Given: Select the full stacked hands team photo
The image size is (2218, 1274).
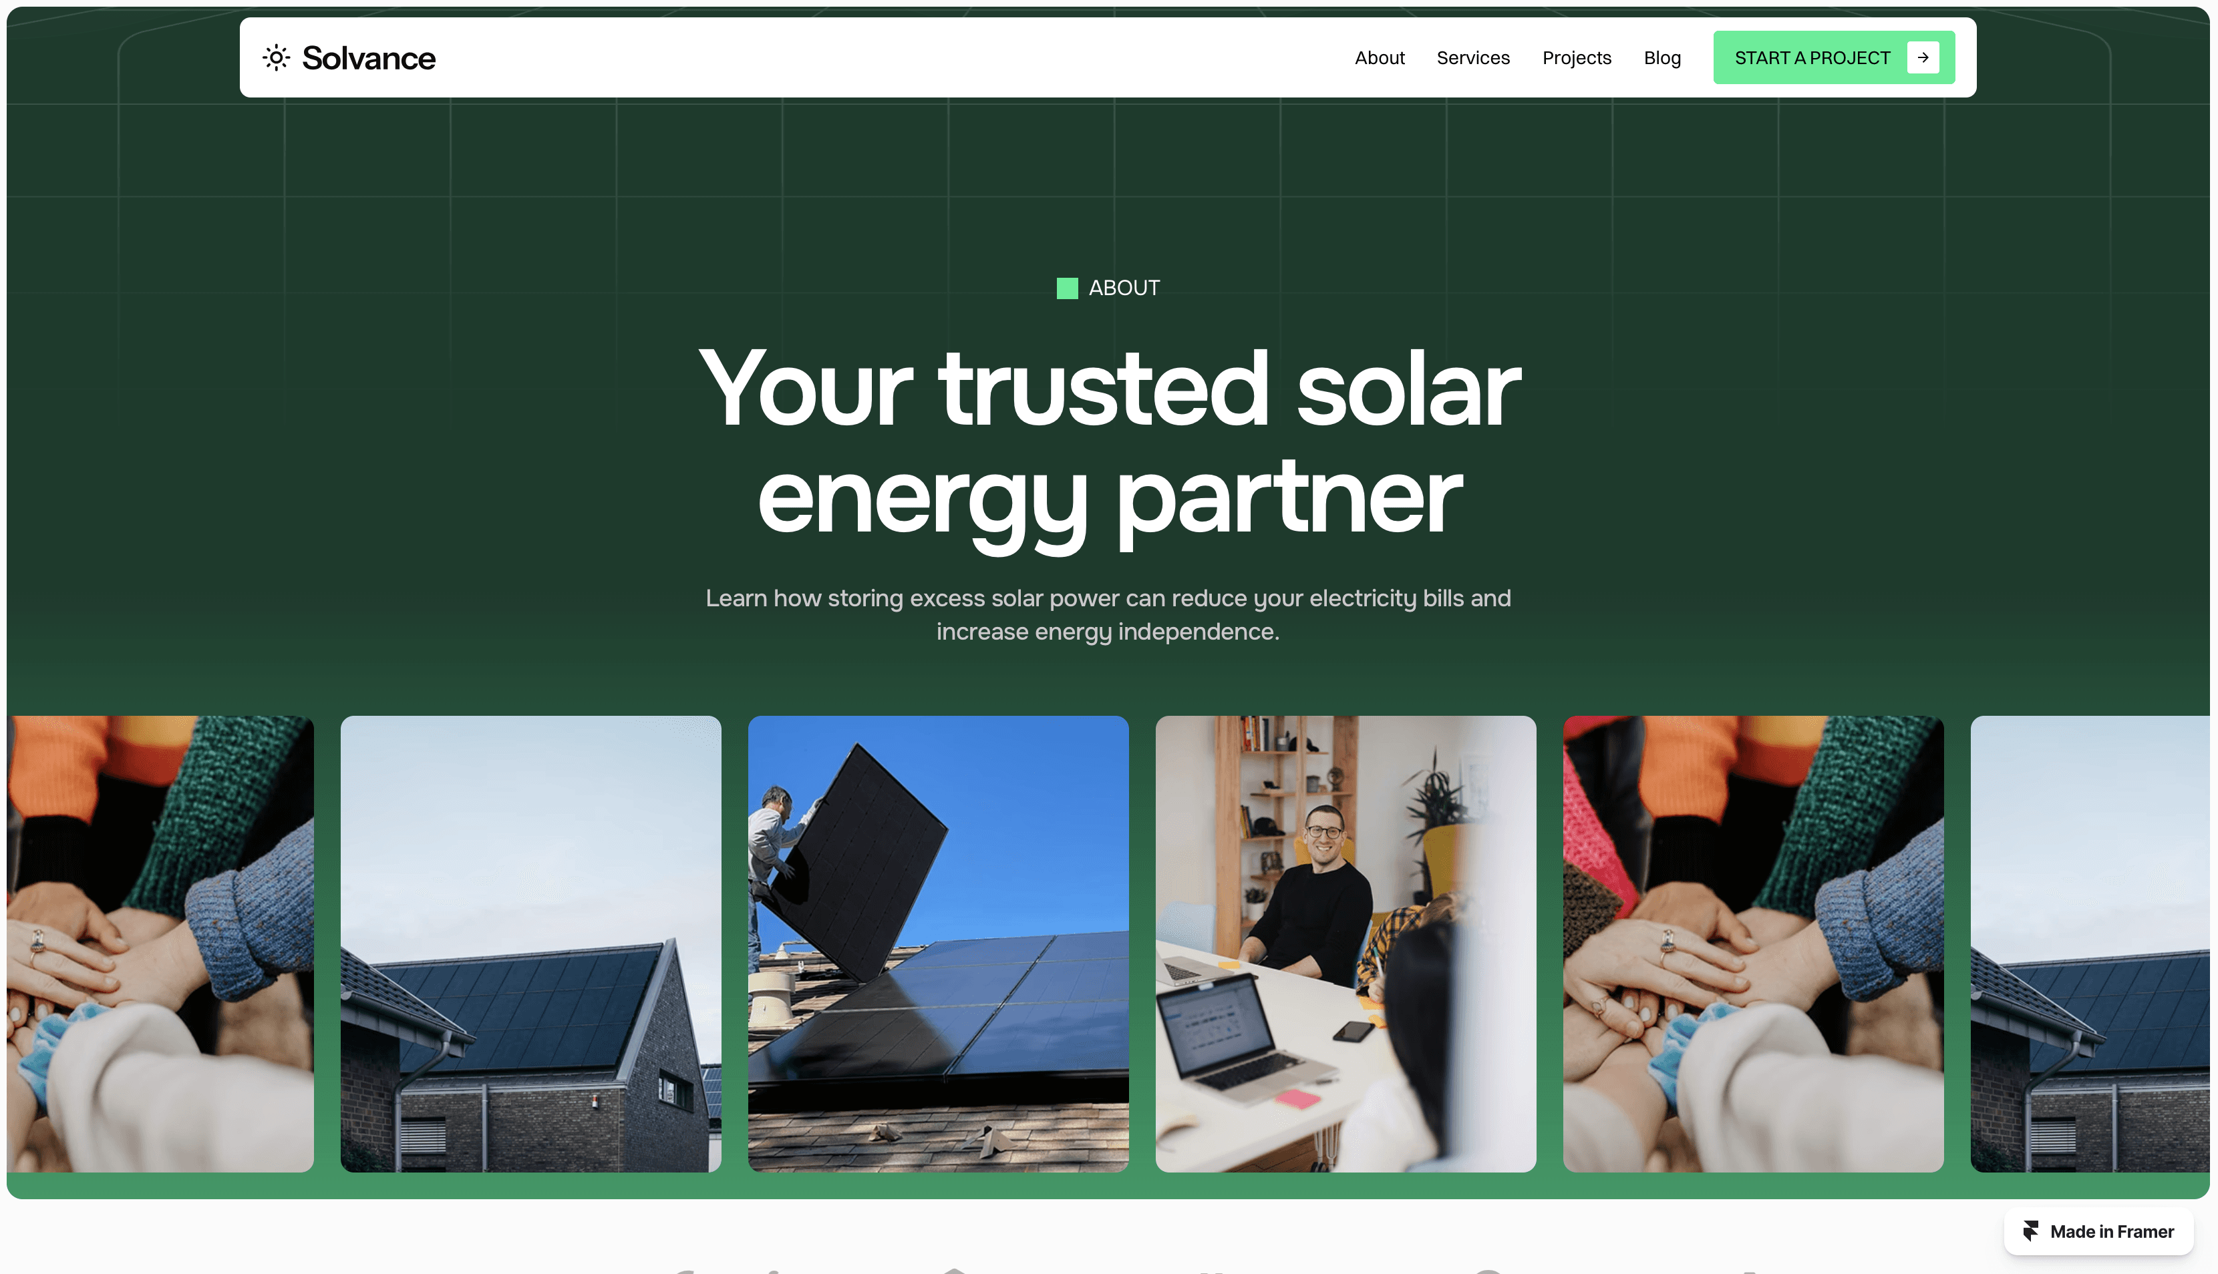Looking at the screenshot, I should [x=1752, y=943].
